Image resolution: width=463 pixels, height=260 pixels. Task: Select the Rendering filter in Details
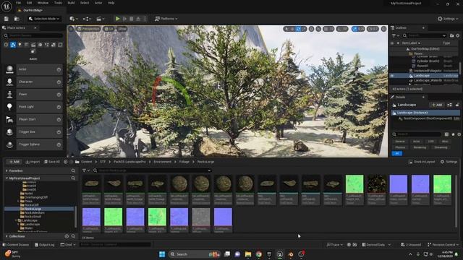click(420, 147)
